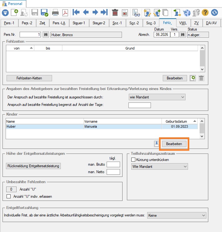Open the VWL tab
The height and width of the screenshot is (232, 222).
click(x=183, y=23)
